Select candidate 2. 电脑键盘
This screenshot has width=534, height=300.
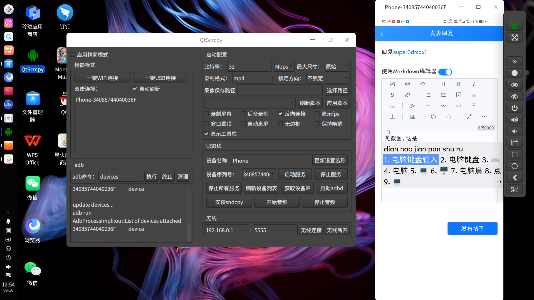tap(460, 160)
